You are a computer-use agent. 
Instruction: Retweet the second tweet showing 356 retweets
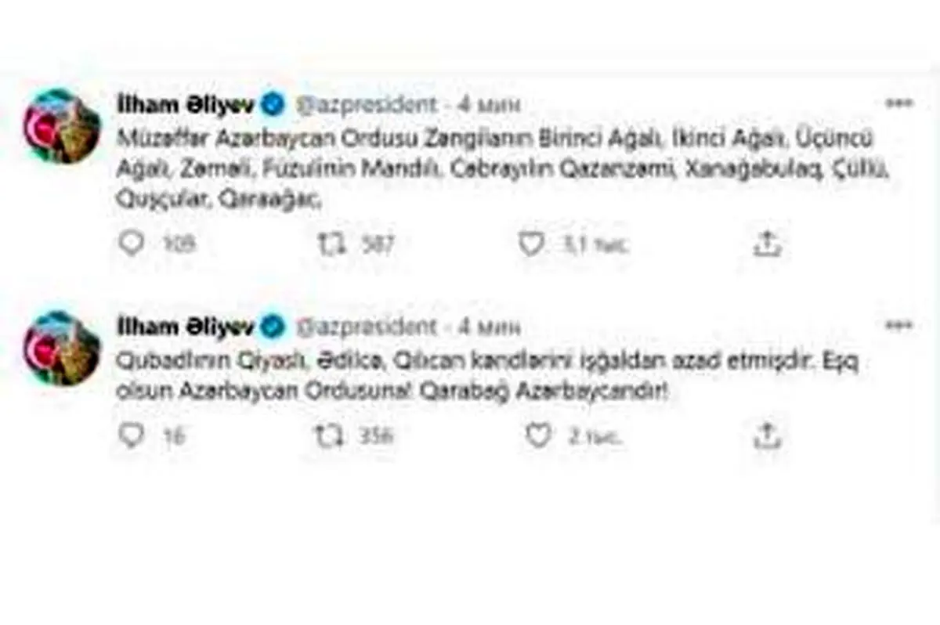pyautogui.click(x=331, y=435)
